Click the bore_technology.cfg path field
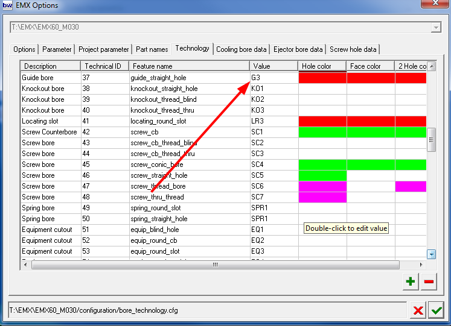 click(207, 310)
